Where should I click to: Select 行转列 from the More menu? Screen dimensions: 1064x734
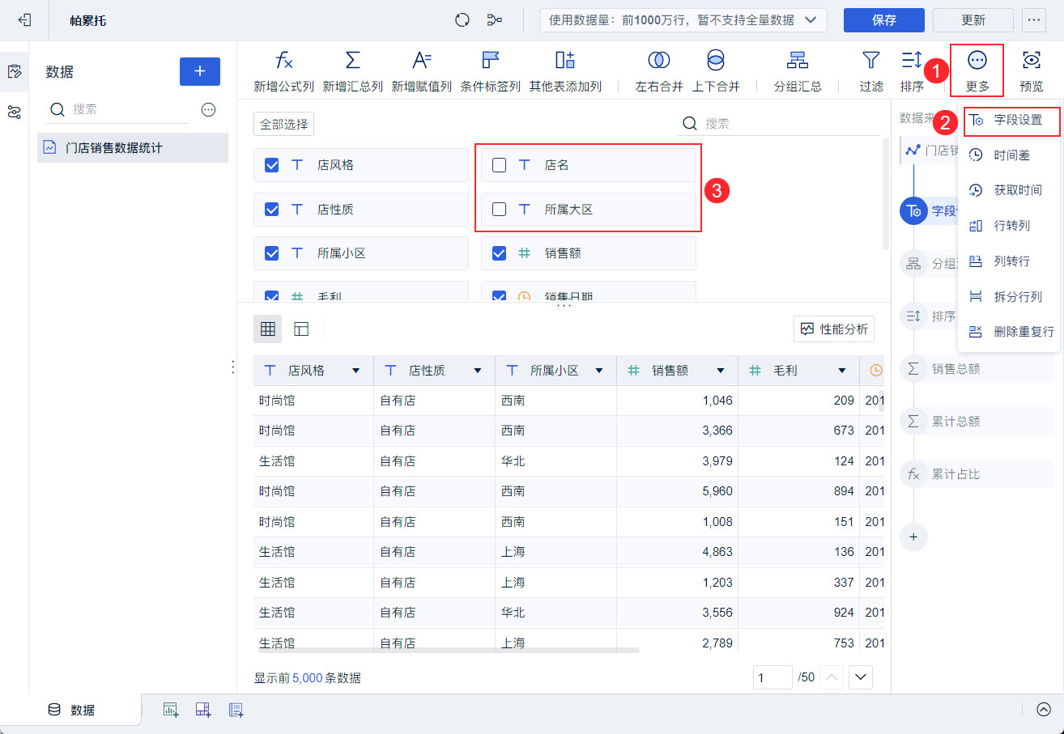[x=1009, y=226]
